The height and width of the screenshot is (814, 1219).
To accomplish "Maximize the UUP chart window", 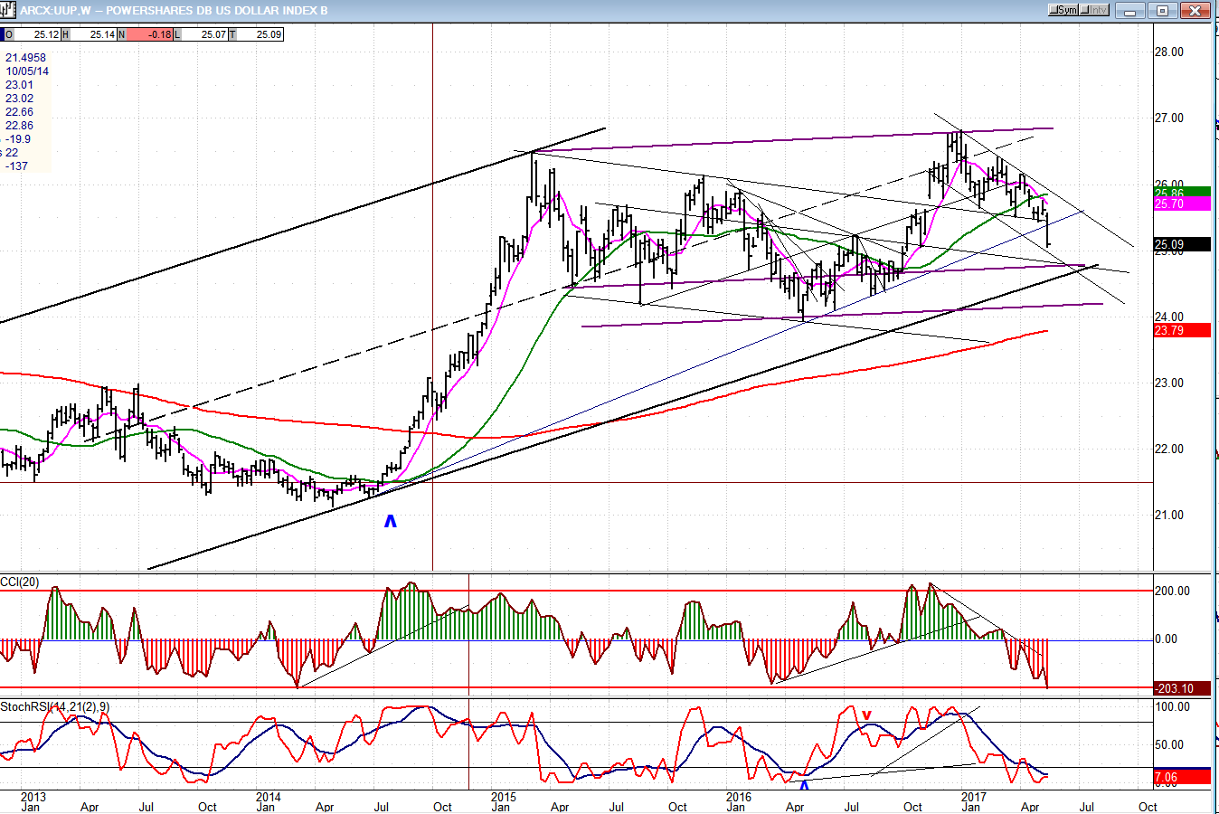I will (1163, 11).
